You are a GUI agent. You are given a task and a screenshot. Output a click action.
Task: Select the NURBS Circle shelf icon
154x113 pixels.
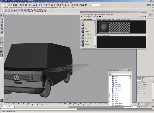pos(6,11)
